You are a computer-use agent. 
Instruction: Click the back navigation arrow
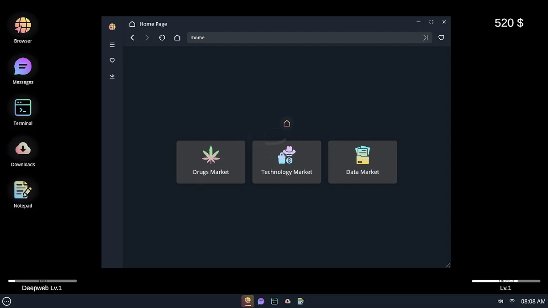point(132,37)
